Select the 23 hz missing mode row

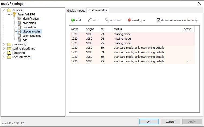tap(132, 34)
